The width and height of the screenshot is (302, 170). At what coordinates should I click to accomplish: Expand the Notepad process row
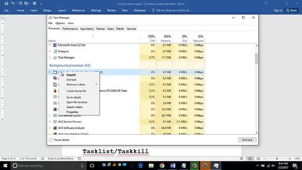point(50,51)
